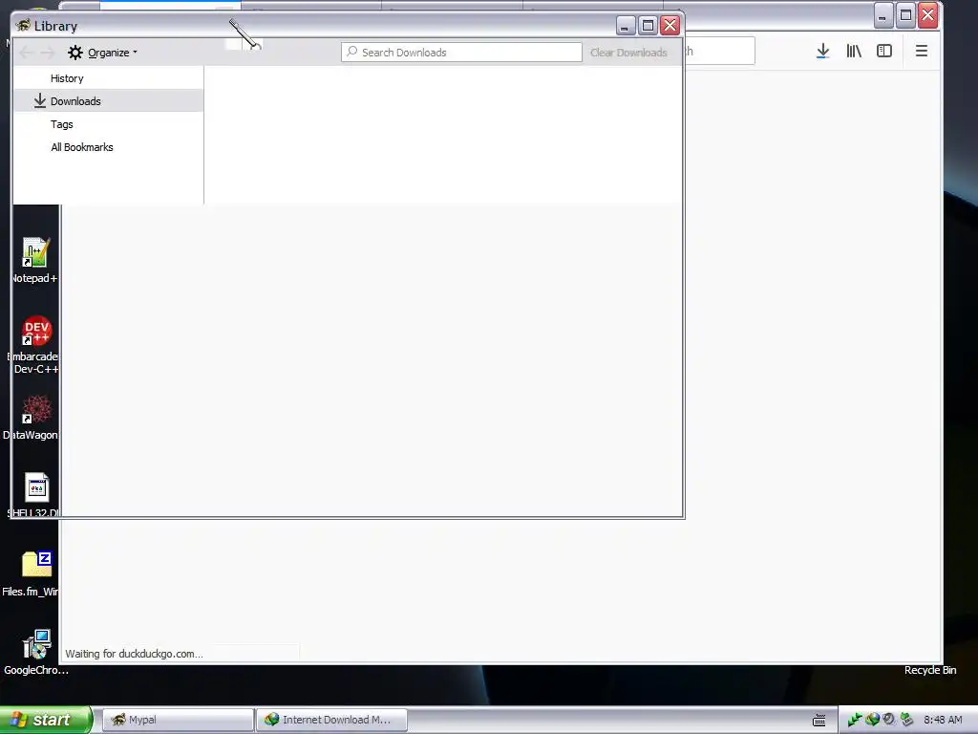Maximize the Mypal browser window

[x=905, y=15]
